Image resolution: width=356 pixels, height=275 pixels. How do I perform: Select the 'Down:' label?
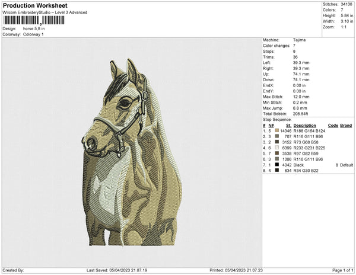(269, 79)
